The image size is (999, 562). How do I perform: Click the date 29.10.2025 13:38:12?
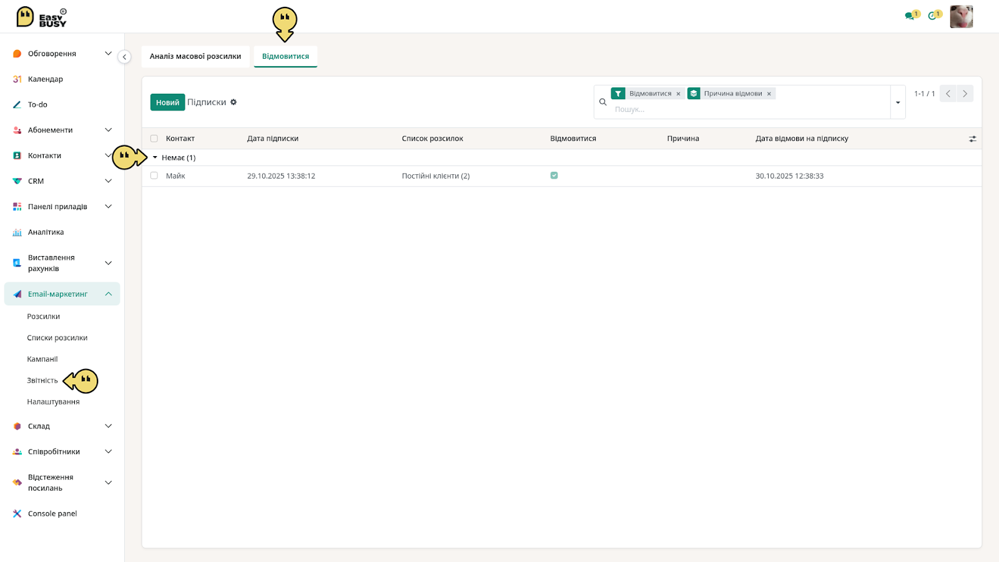(281, 176)
